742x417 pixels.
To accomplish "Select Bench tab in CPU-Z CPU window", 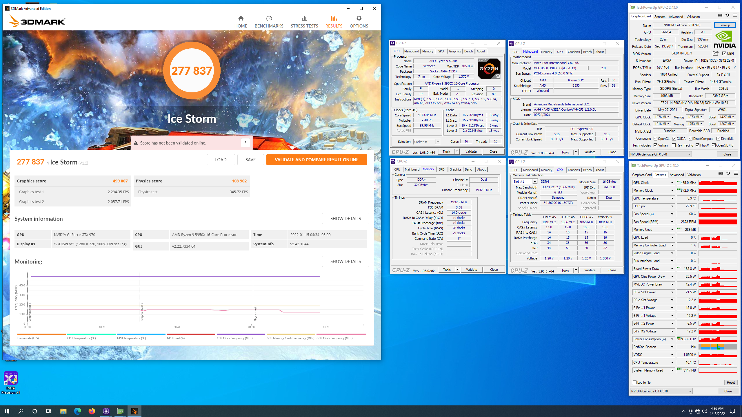I will click(468, 51).
